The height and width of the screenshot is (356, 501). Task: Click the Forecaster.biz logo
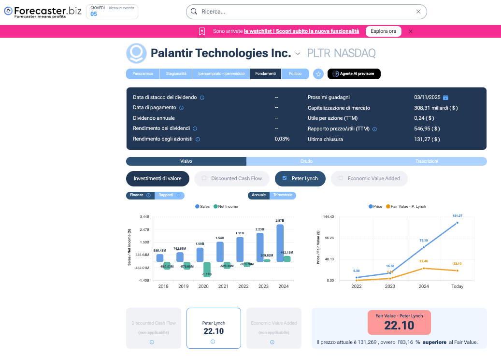(x=42, y=12)
